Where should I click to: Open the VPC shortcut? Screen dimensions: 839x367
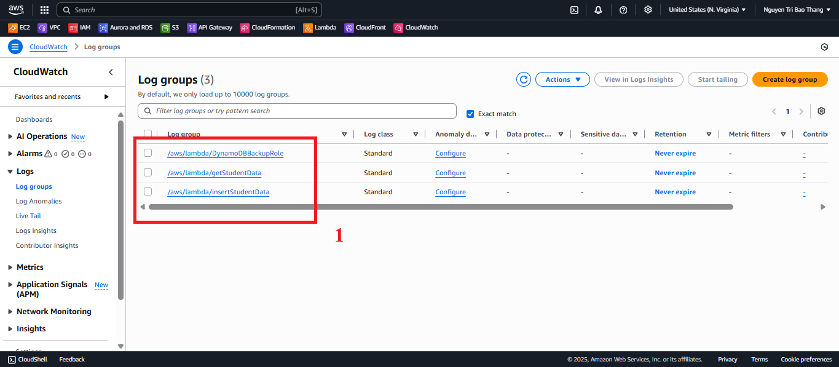pos(49,28)
